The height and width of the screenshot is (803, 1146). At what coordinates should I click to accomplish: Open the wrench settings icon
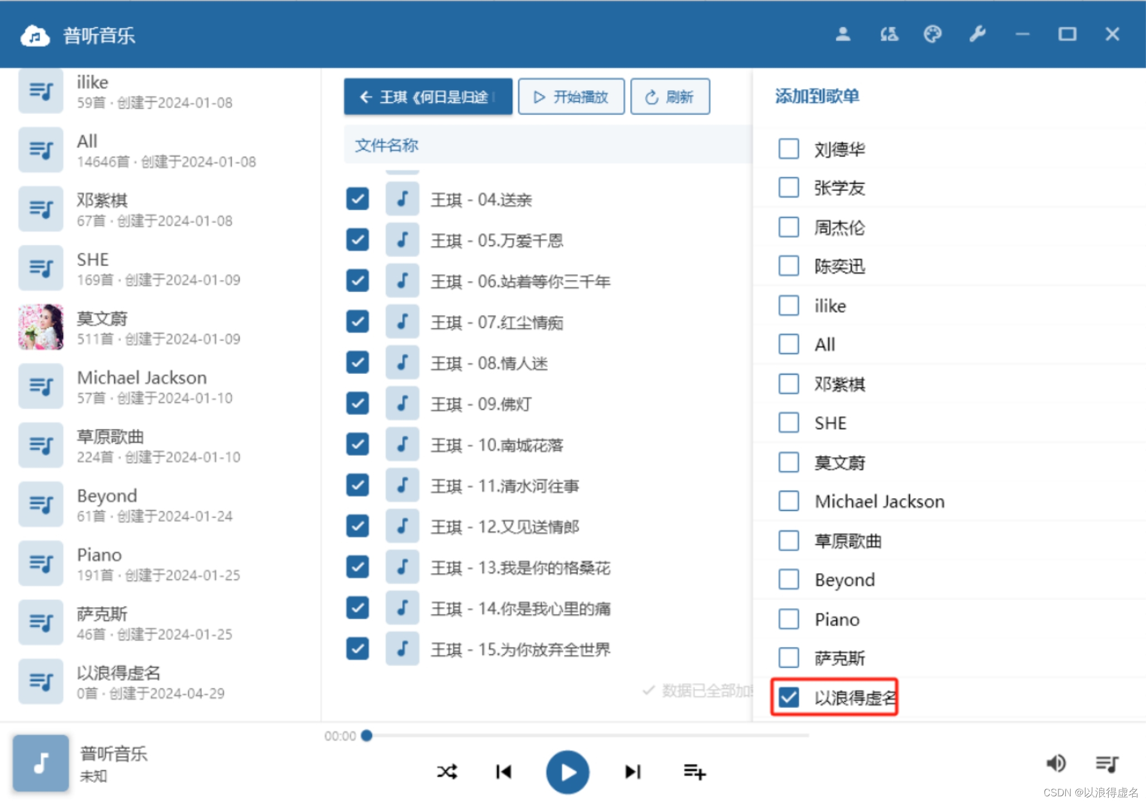coord(977,35)
